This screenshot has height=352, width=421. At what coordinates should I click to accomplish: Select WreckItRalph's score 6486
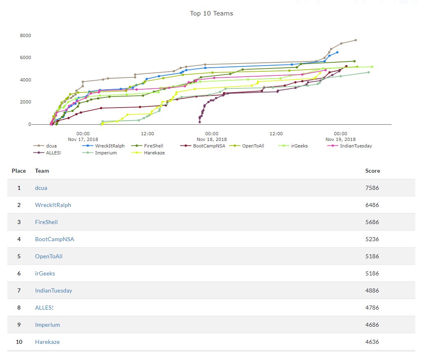point(372,205)
